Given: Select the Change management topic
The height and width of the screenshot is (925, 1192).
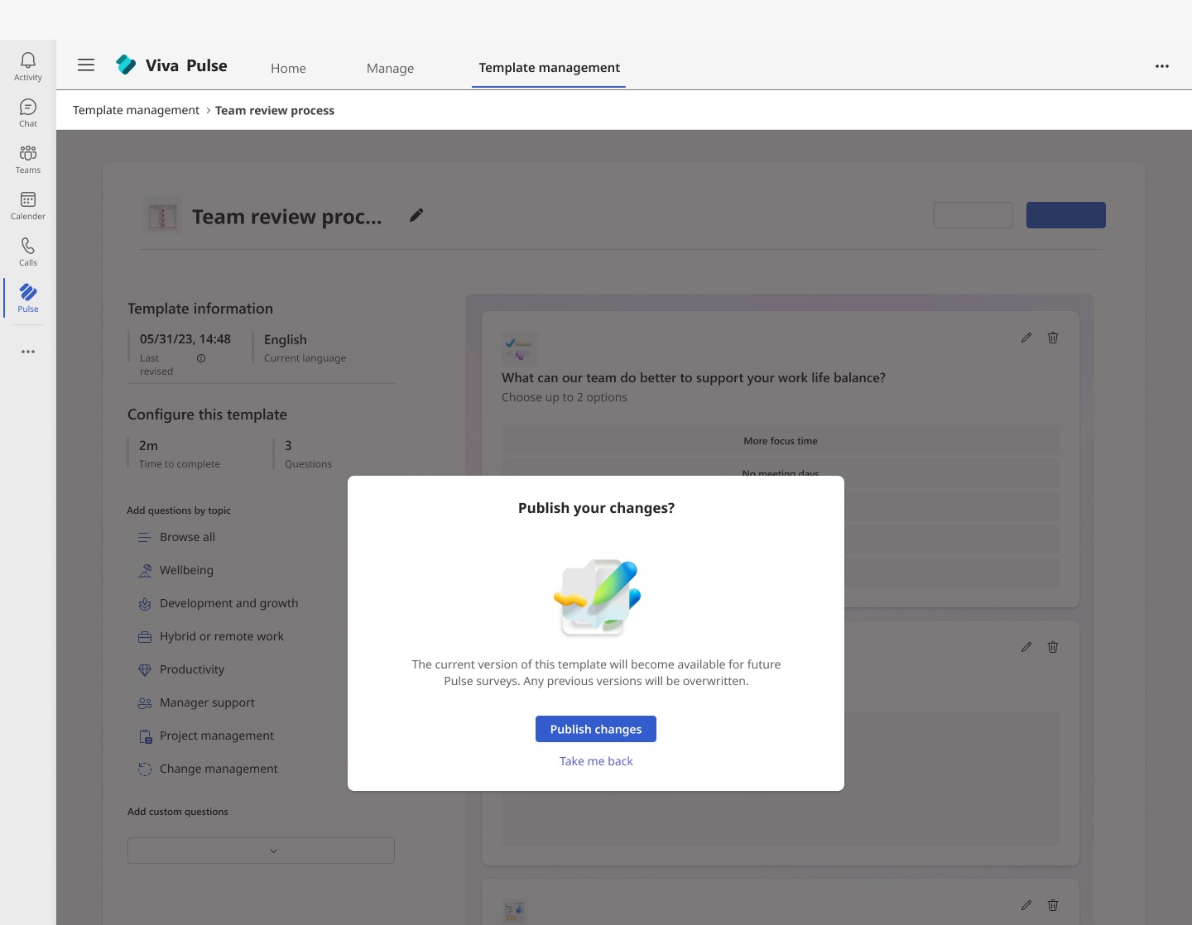Looking at the screenshot, I should (x=219, y=769).
